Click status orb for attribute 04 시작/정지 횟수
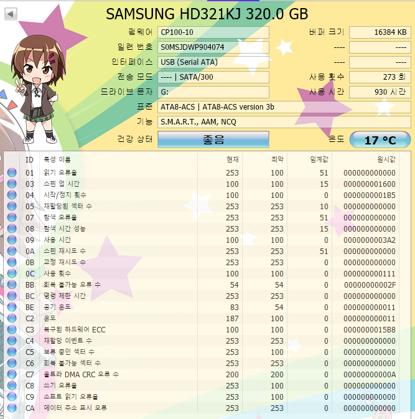This screenshot has width=415, height=419. coord(12,195)
